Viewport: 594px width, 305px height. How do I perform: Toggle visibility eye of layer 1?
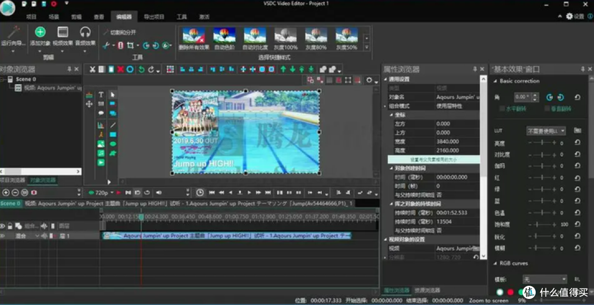(3, 236)
